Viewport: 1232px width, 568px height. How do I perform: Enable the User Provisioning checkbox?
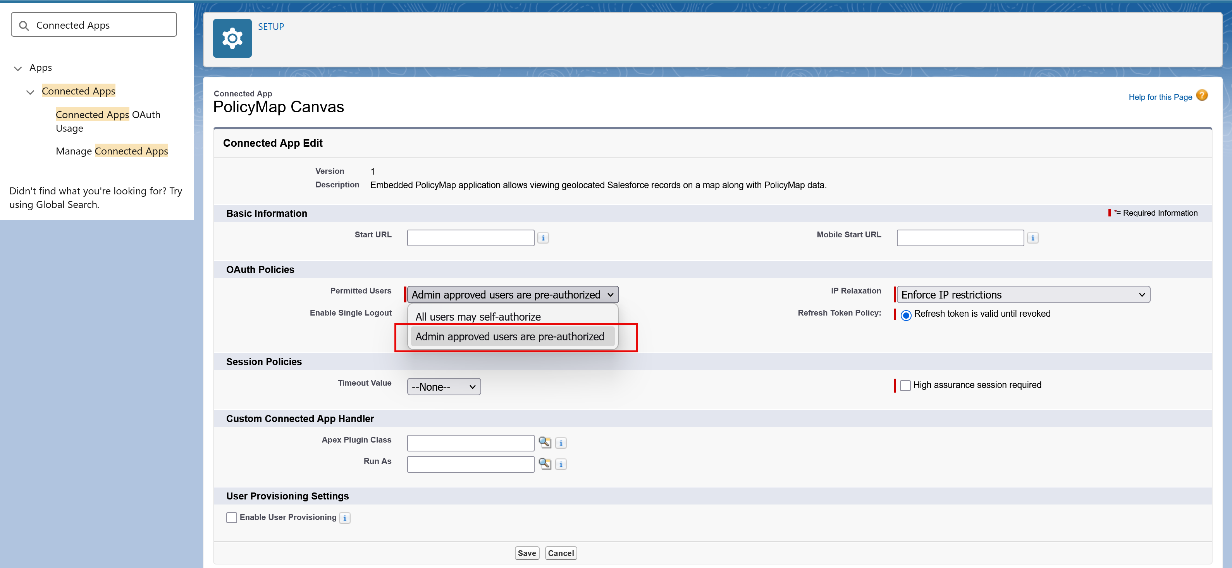[231, 518]
